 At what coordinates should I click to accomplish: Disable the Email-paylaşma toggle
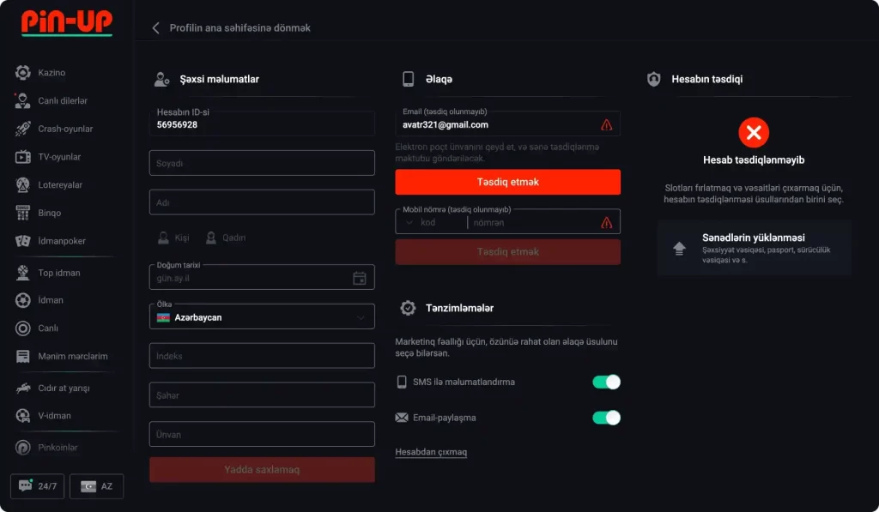click(606, 418)
